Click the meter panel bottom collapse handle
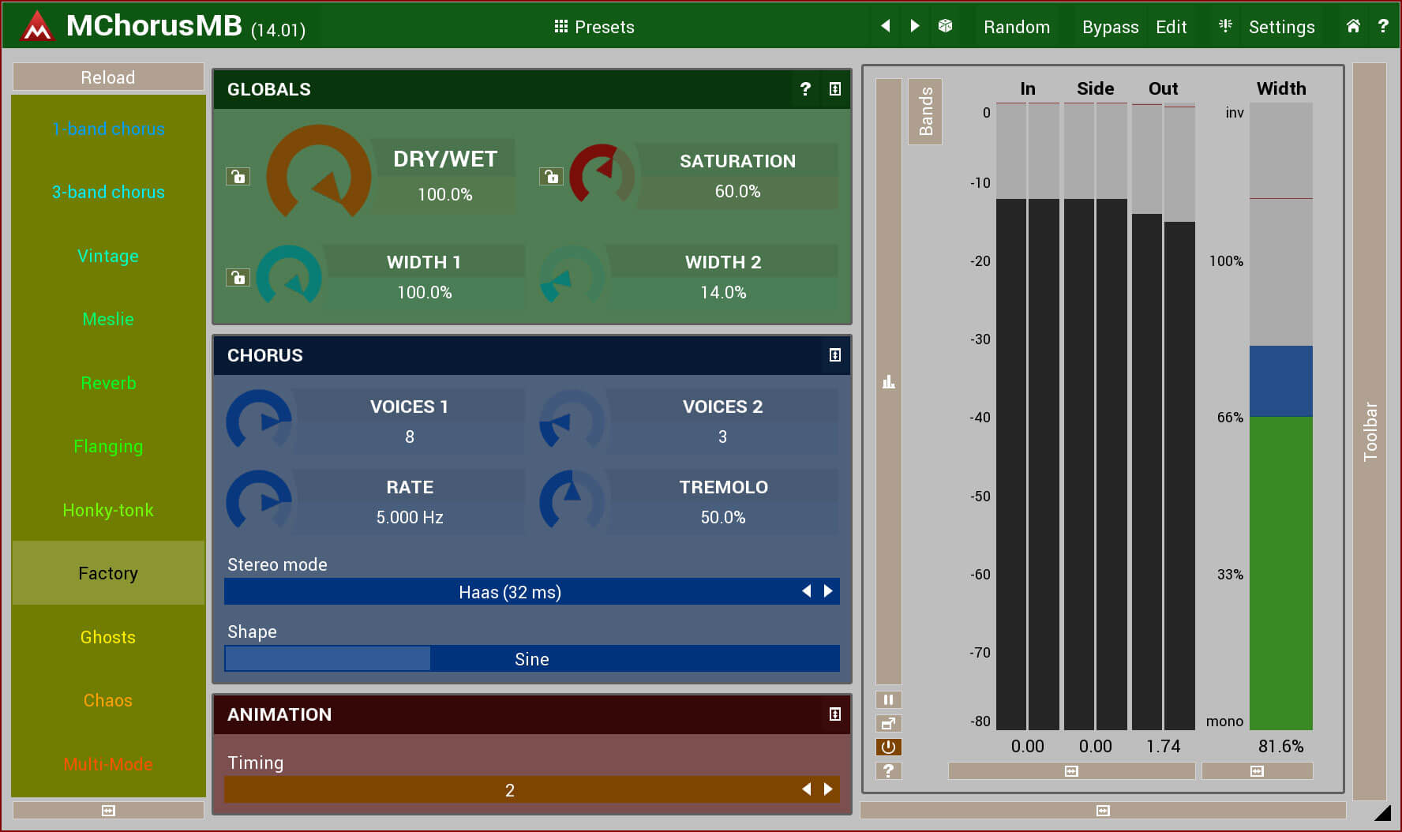1402x832 pixels. tap(1103, 811)
